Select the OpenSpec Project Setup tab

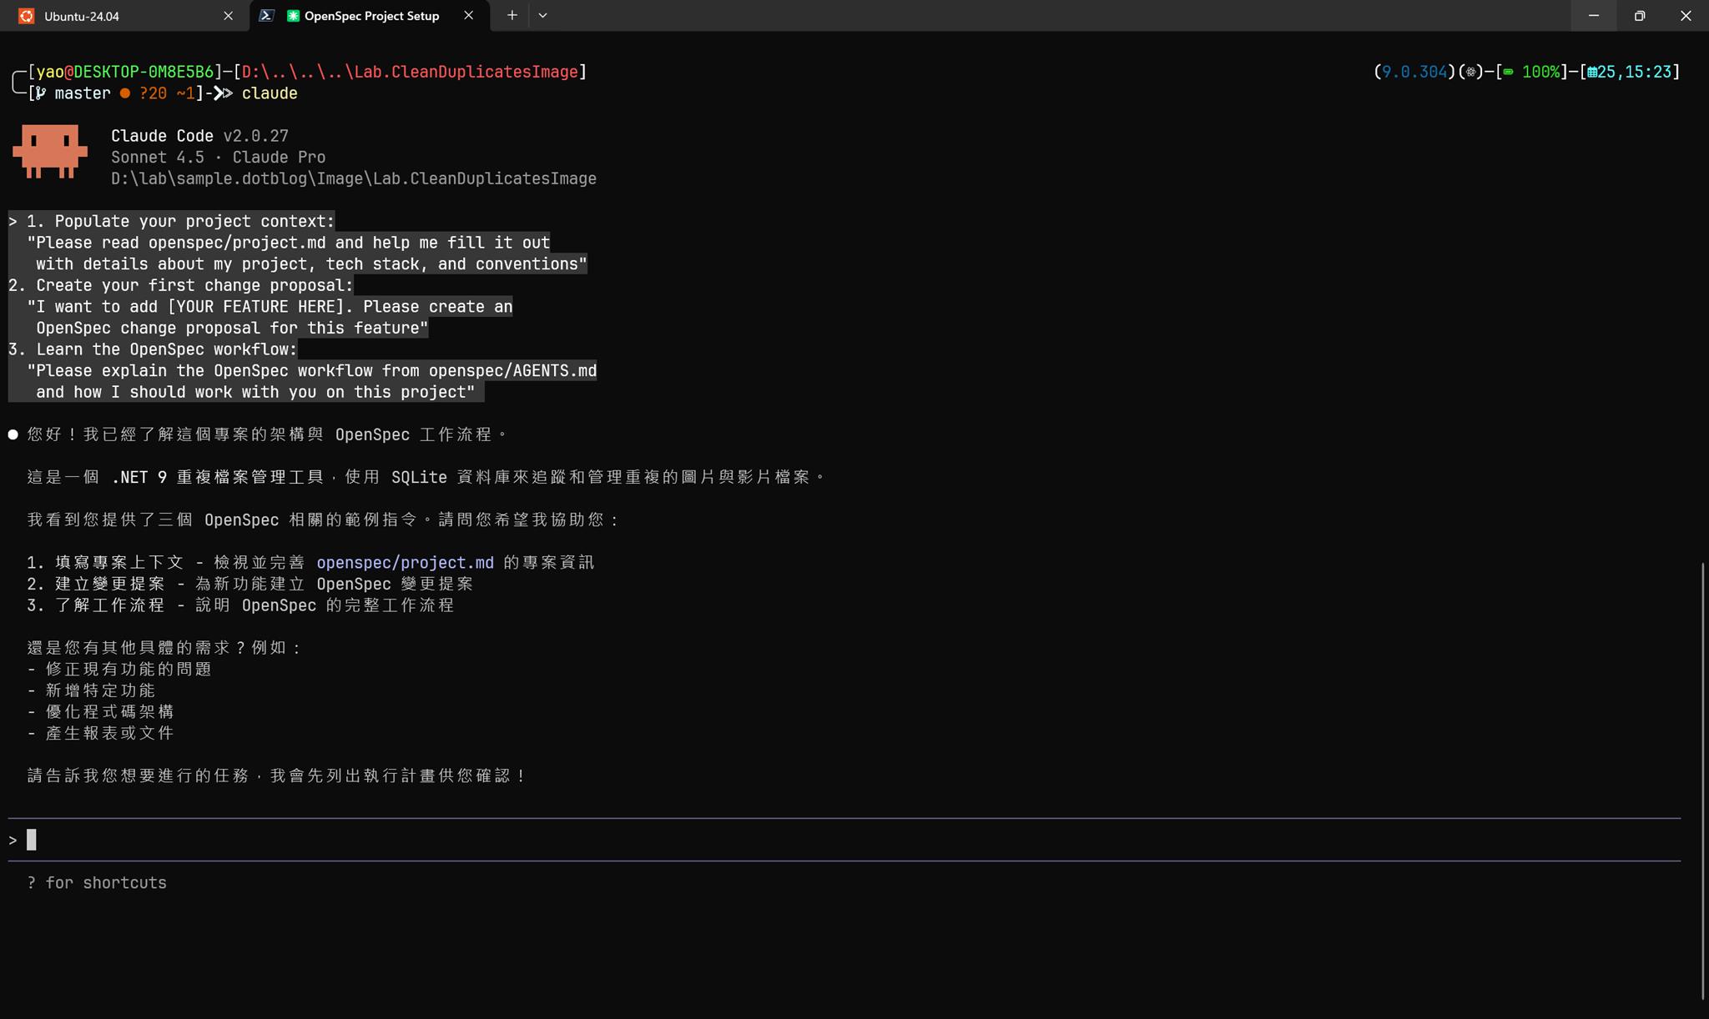pos(371,16)
